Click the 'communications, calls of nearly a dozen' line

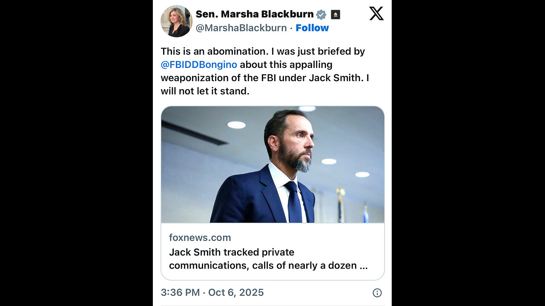268,266
